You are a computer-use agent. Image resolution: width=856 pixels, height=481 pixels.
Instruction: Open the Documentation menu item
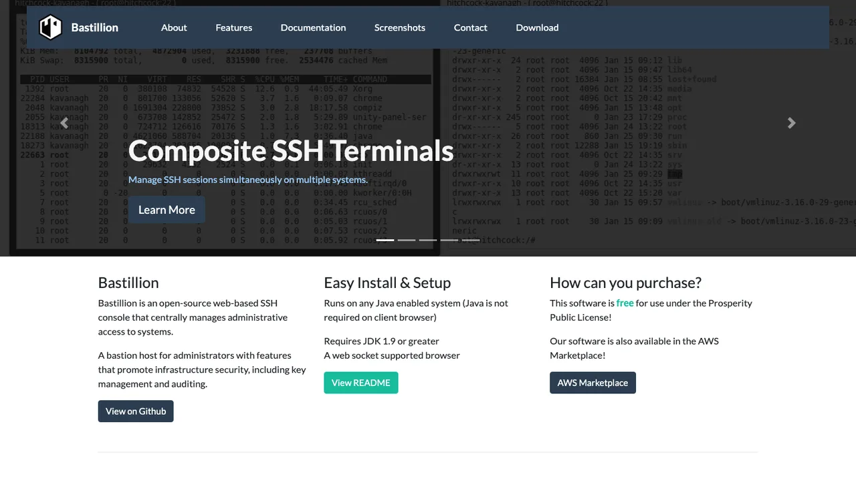pyautogui.click(x=313, y=27)
